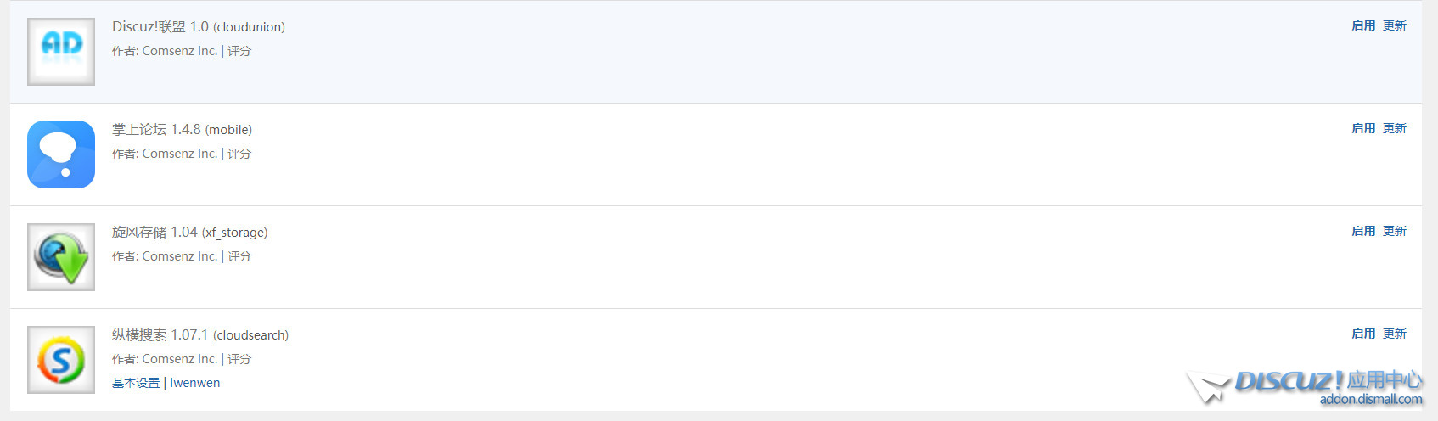This screenshot has height=421, width=1438.
Task: Click 更新 for Discuz!联盟 plugin
Action: pos(1395,26)
